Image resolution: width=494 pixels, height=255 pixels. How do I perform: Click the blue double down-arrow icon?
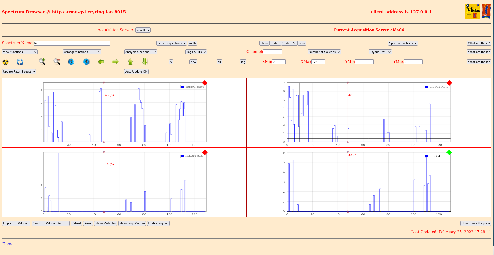point(71,62)
